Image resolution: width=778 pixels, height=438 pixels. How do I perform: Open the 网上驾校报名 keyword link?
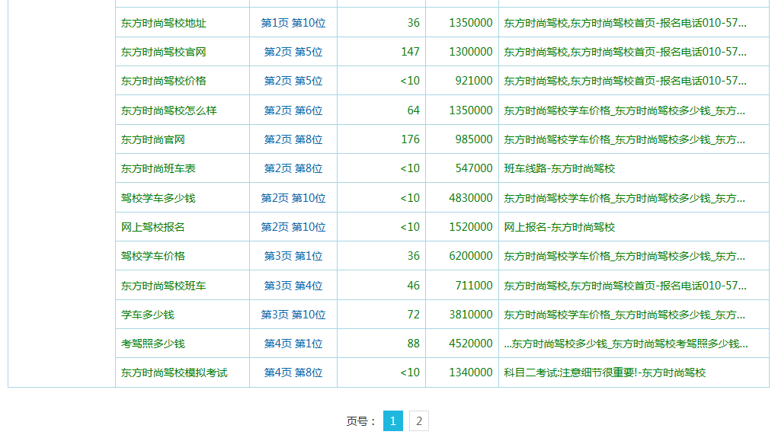click(x=152, y=227)
